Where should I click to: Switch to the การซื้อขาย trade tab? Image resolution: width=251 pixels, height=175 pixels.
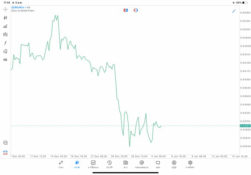[x=93, y=164]
